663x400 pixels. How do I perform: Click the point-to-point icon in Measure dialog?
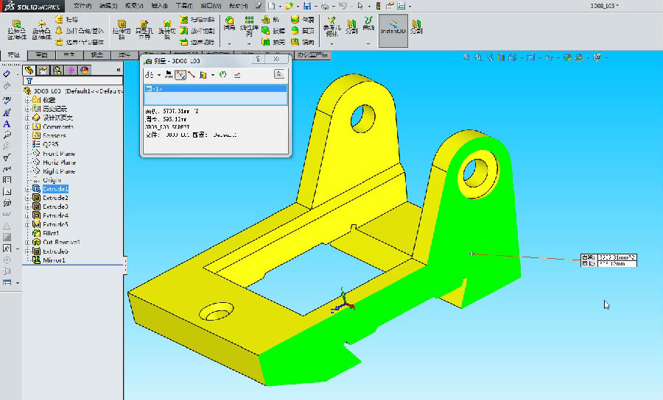pyautogui.click(x=192, y=75)
